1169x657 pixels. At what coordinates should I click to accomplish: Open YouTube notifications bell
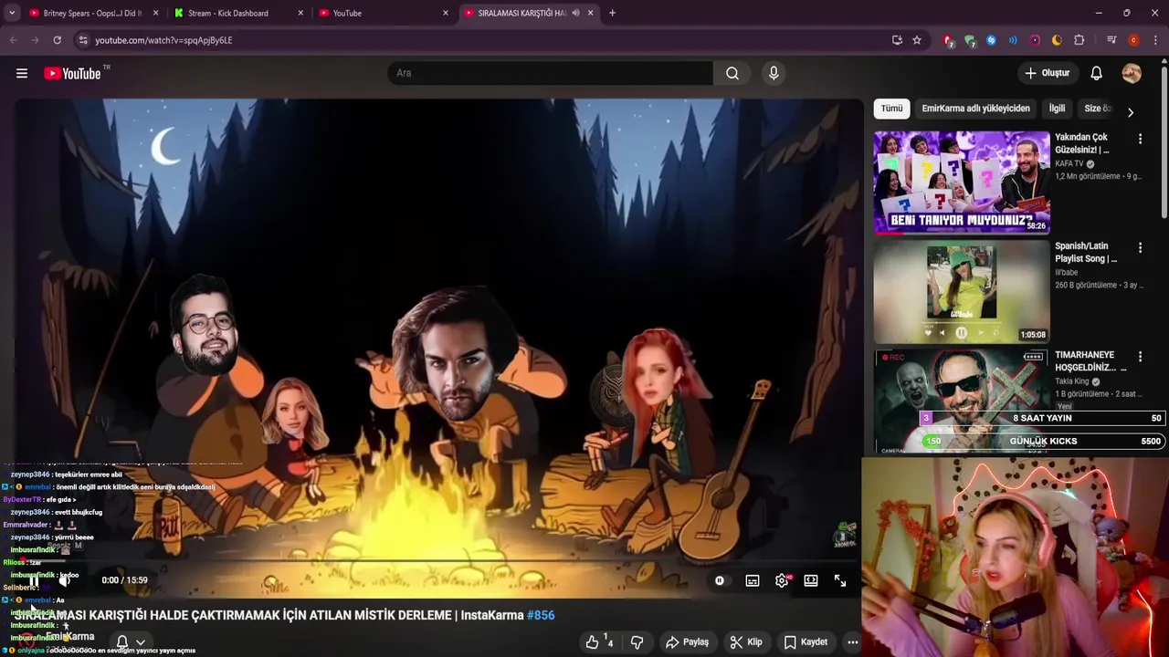pyautogui.click(x=1096, y=73)
